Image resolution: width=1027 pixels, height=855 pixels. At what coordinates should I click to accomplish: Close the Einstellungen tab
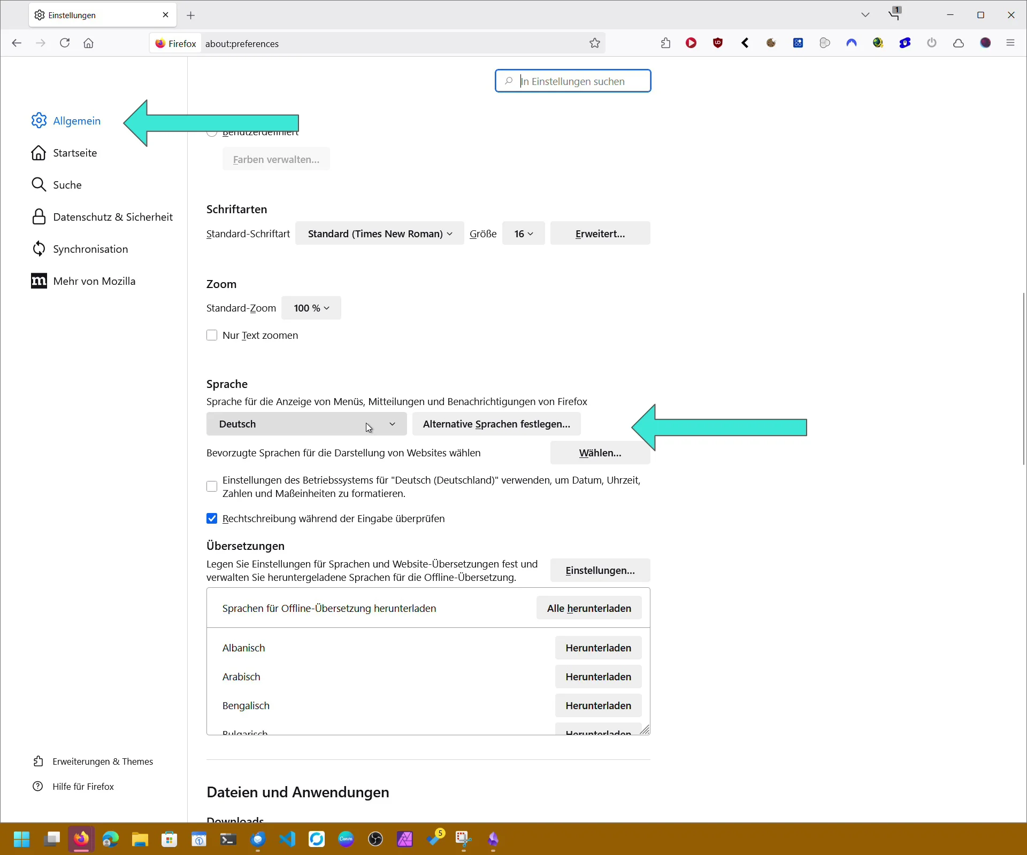click(165, 15)
